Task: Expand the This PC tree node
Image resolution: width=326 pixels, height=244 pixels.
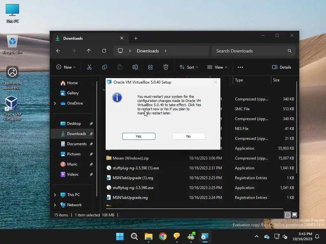Action: click(55, 195)
